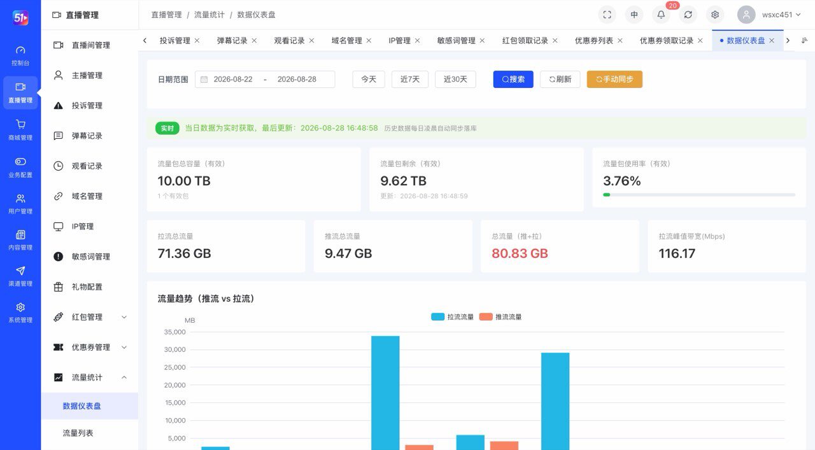Open sidebar IP管理 menu item
The height and width of the screenshot is (450, 815).
pos(90,227)
